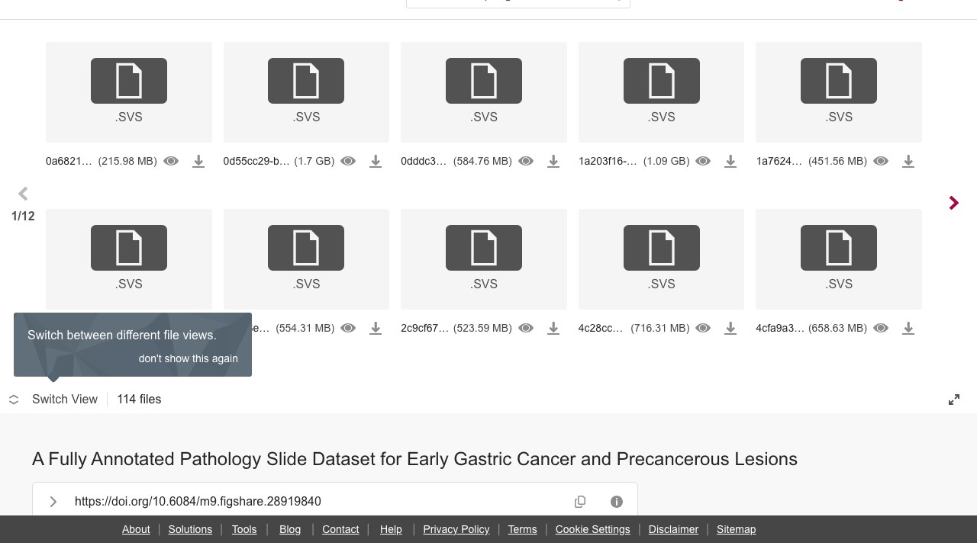This screenshot has width=977, height=549.
Task: Open the 0d55cc29-b .SVS thumbnail
Action: [x=306, y=92]
